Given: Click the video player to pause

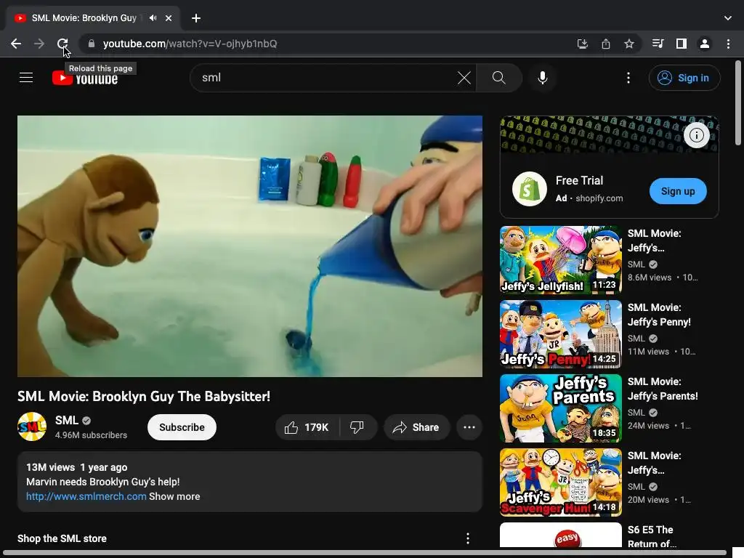Looking at the screenshot, I should tap(250, 246).
